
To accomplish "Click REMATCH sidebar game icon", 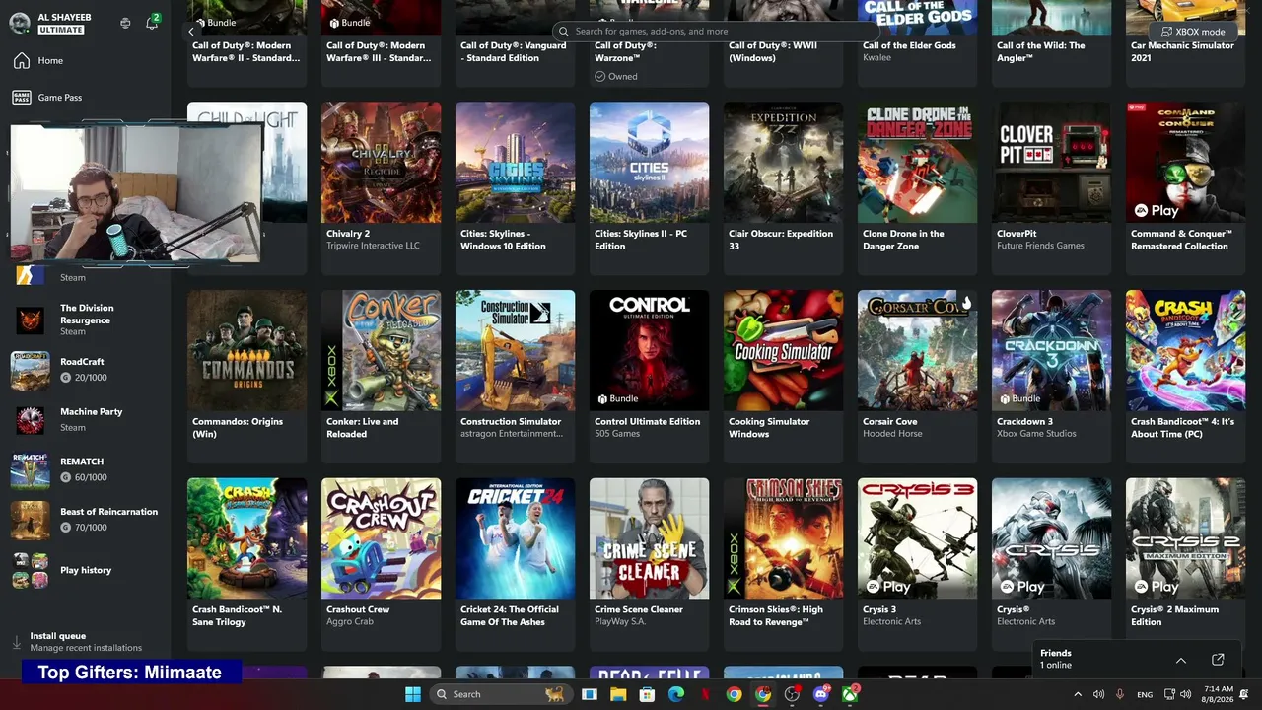I will 30,470.
